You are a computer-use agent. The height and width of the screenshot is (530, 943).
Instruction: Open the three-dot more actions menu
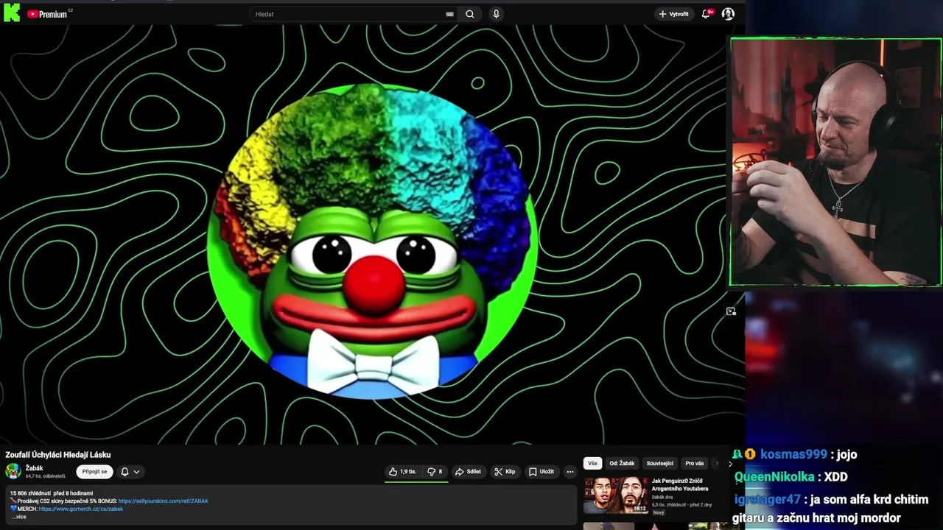coord(569,472)
